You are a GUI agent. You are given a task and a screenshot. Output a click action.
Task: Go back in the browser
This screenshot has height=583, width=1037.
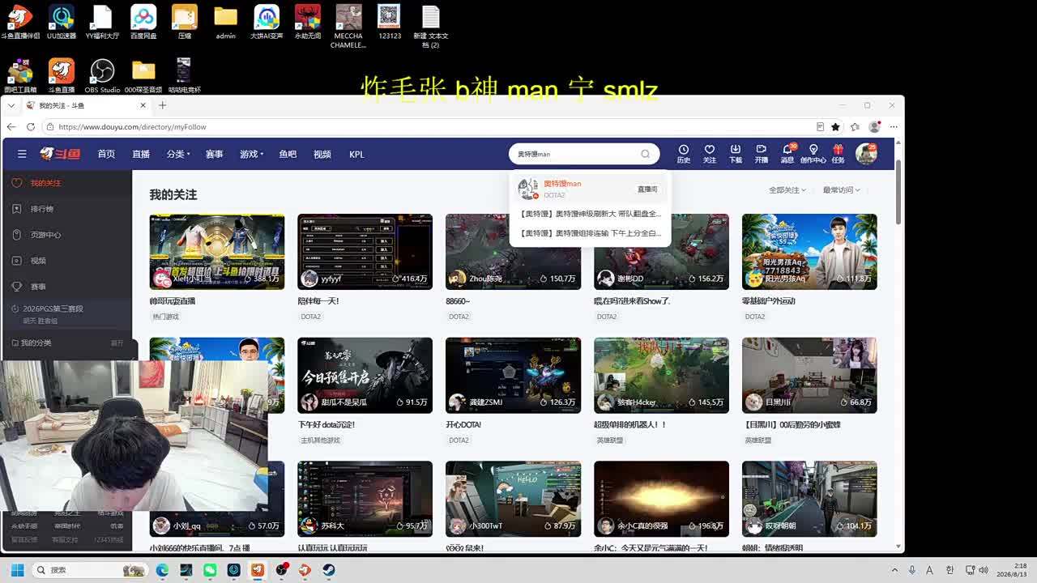click(11, 127)
